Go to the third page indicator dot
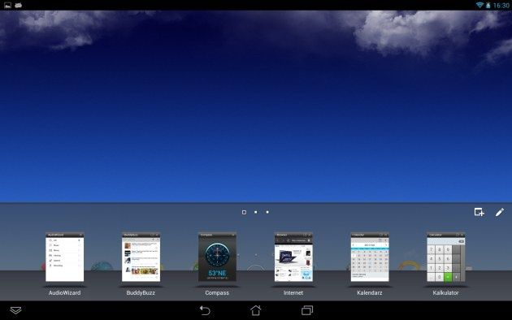512x320 pixels. [267, 212]
